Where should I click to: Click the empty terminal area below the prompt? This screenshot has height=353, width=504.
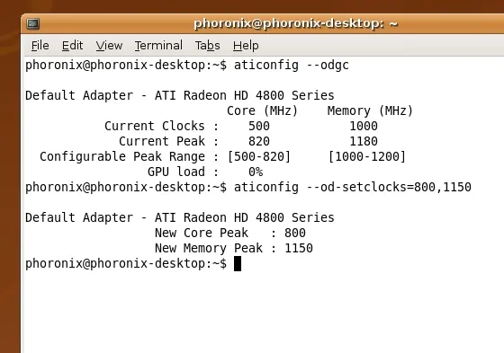[264, 312]
